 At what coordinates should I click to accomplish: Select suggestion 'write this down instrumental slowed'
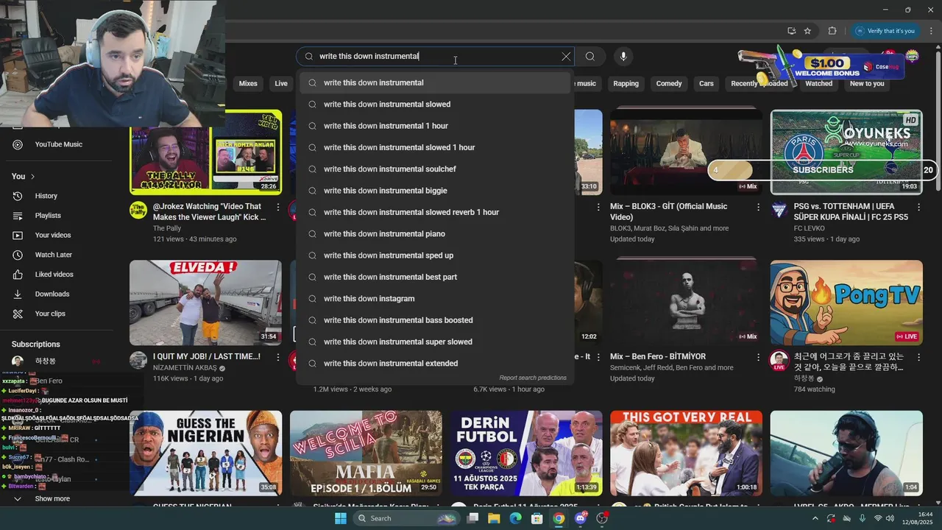click(x=435, y=105)
